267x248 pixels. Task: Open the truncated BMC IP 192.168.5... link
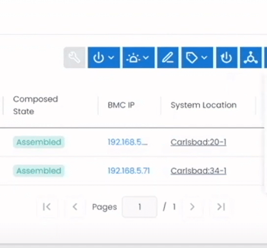(x=128, y=142)
